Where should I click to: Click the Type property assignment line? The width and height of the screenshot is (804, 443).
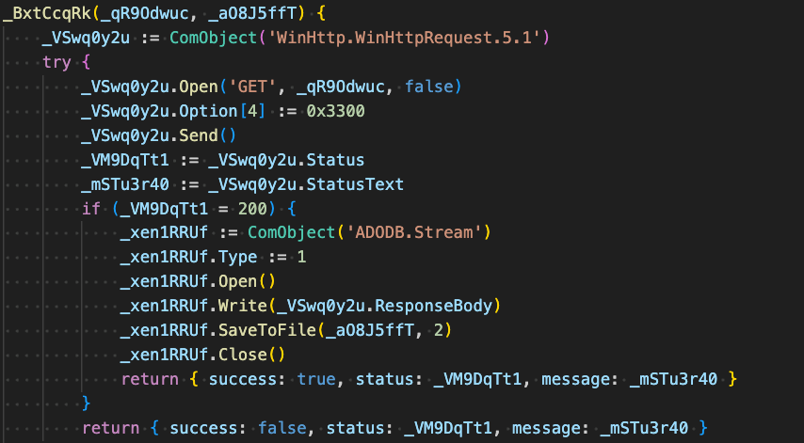click(213, 258)
